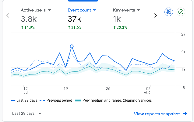Click the 2k y-axis label
This screenshot has width=194, height=122.
tap(183, 52)
